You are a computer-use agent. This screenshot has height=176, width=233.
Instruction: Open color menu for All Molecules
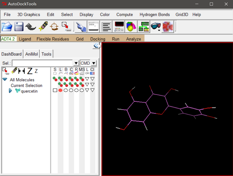click(92, 79)
